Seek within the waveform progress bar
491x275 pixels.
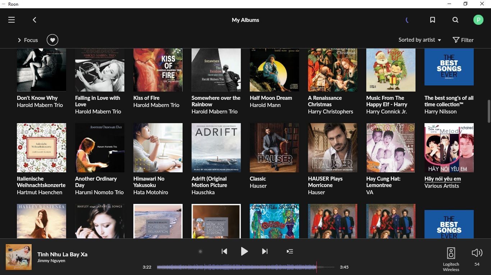pos(246,267)
